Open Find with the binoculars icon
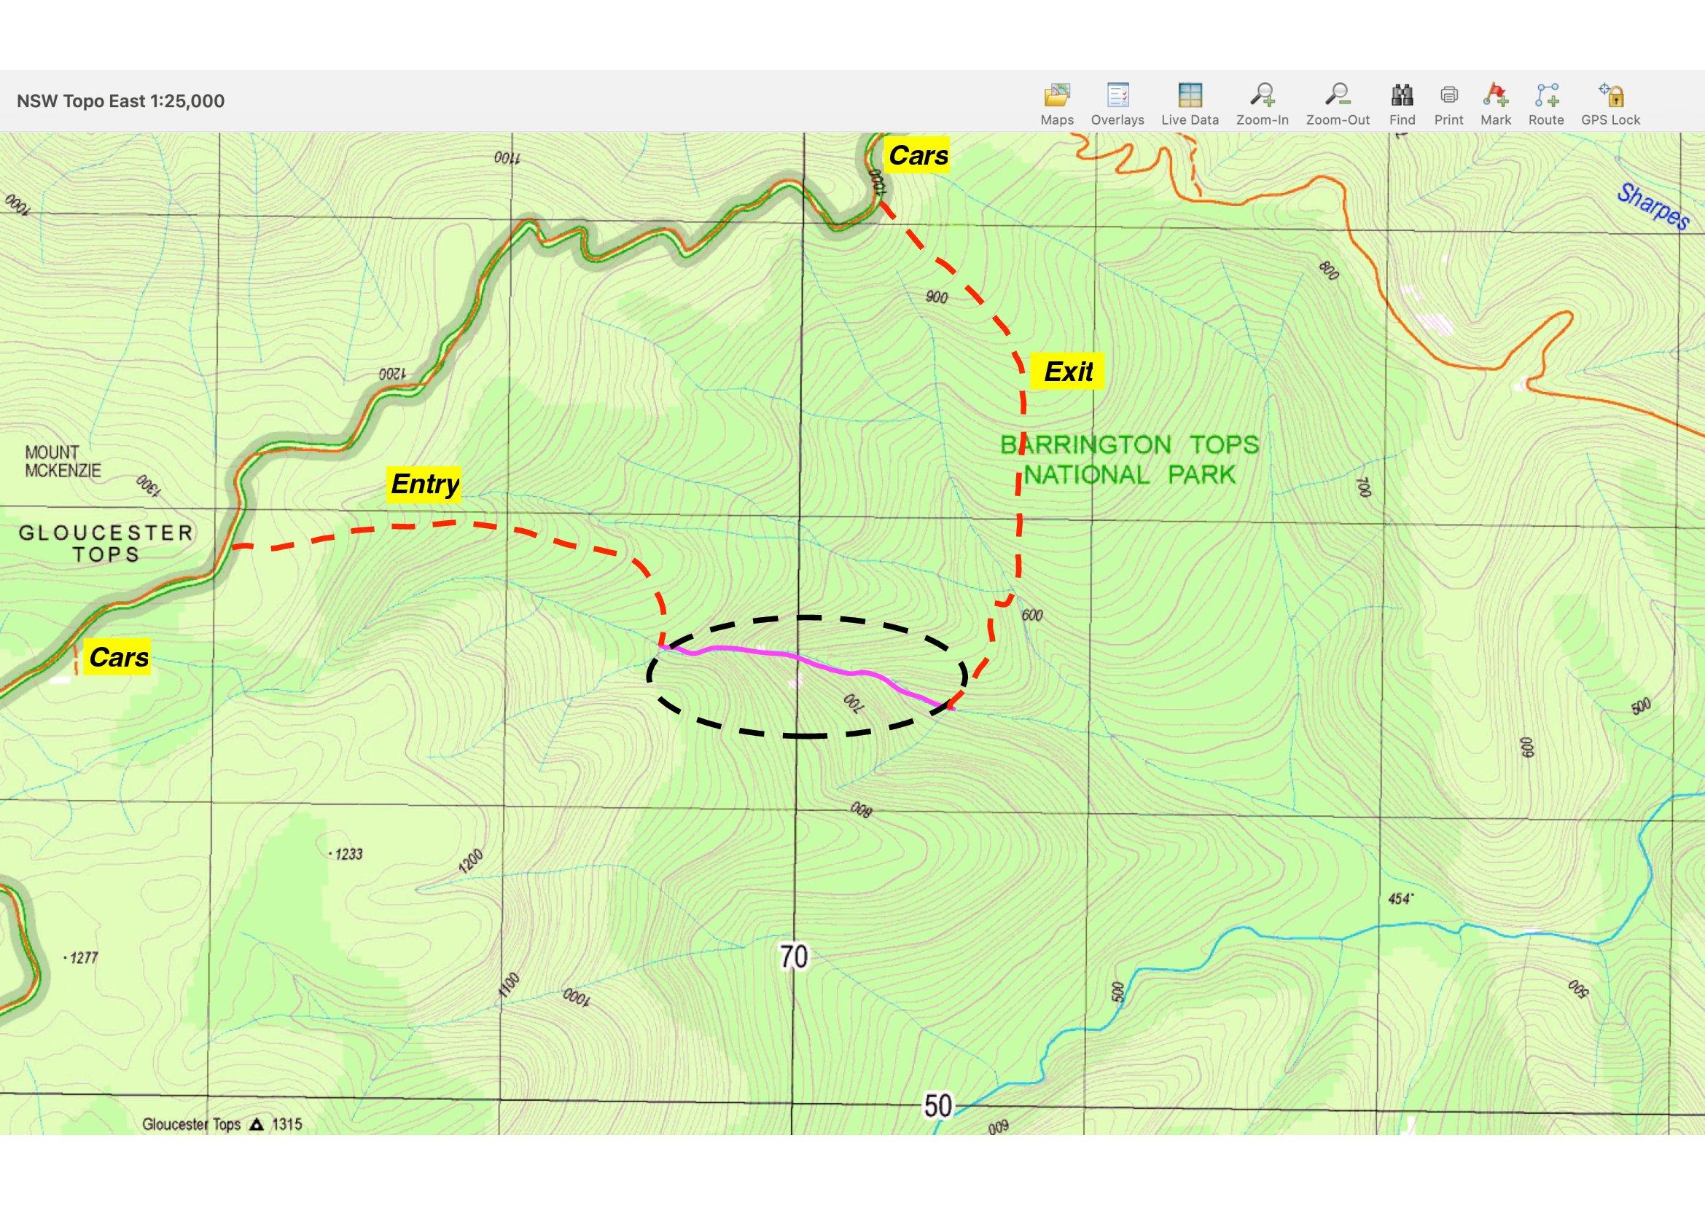 [x=1402, y=95]
